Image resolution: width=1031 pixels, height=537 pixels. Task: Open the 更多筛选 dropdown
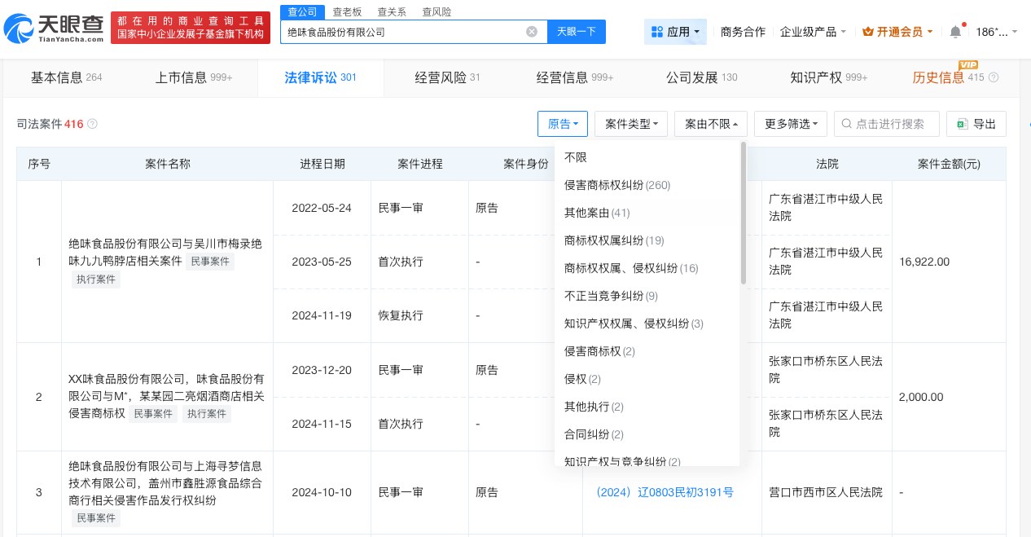(790, 124)
